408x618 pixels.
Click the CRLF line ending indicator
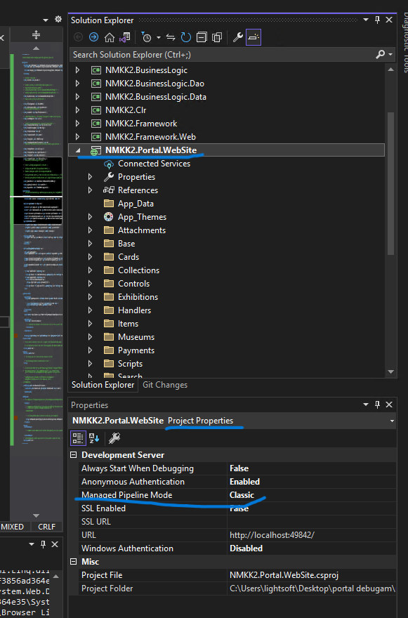point(46,527)
